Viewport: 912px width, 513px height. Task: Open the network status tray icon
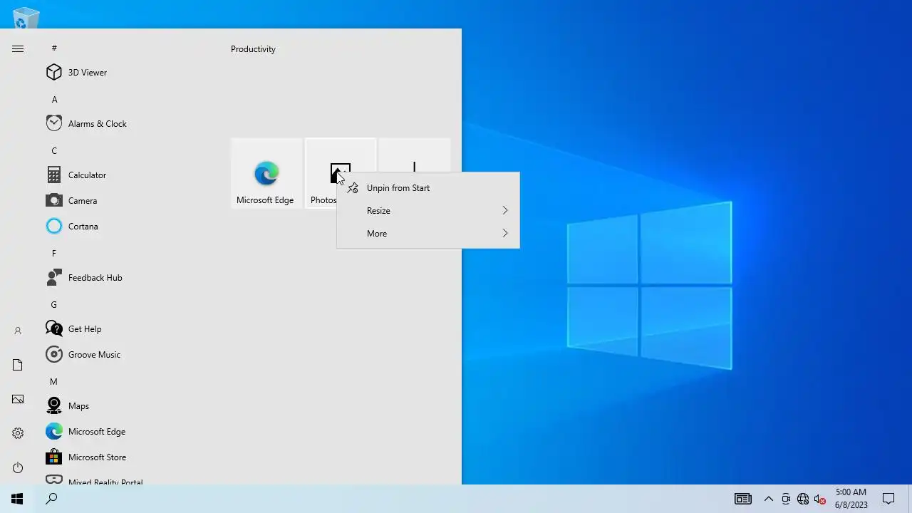click(x=803, y=499)
